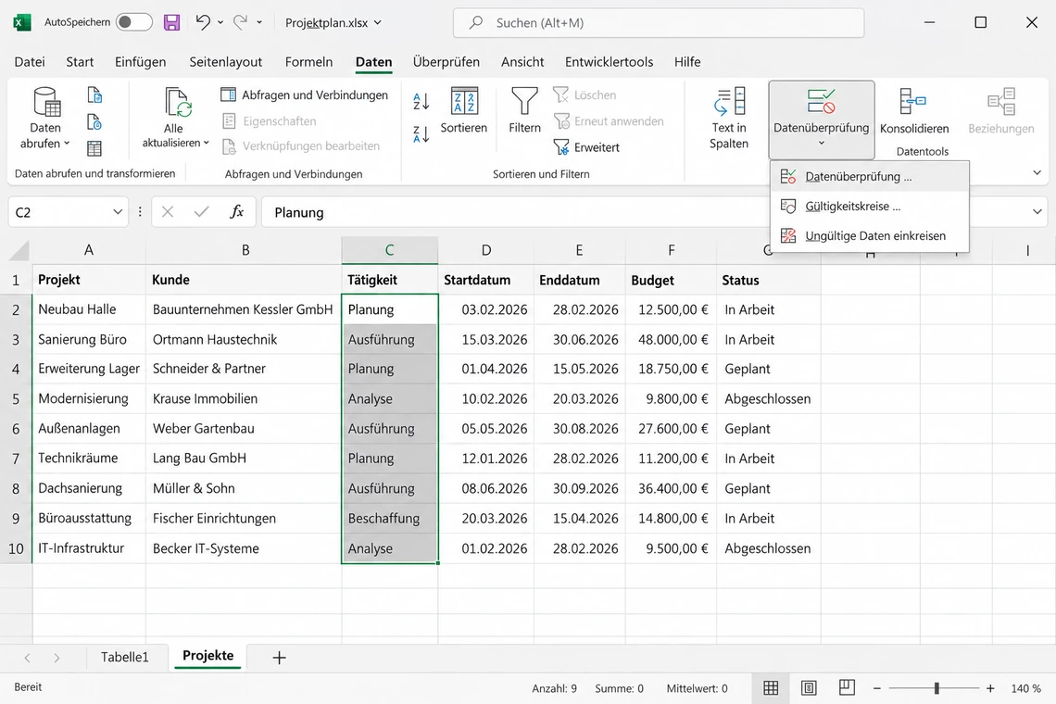The image size is (1056, 704).
Task: Open the Hilfe tab
Action: click(687, 62)
